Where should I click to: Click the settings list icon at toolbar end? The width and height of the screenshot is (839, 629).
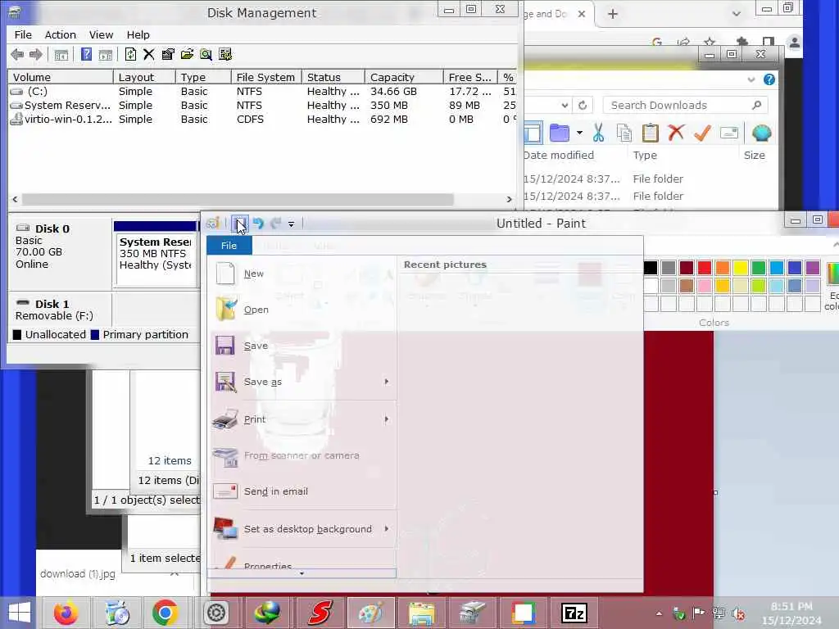point(225,55)
